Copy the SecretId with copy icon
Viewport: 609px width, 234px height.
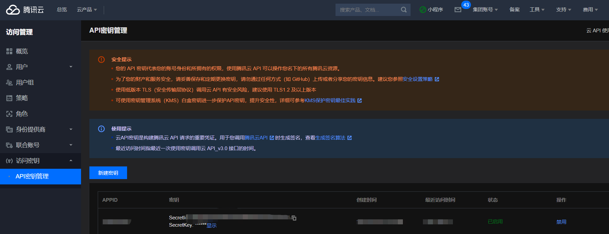294,218
